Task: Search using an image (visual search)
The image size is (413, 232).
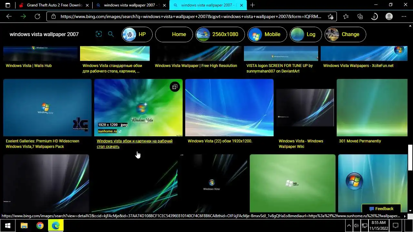Action: (99, 34)
